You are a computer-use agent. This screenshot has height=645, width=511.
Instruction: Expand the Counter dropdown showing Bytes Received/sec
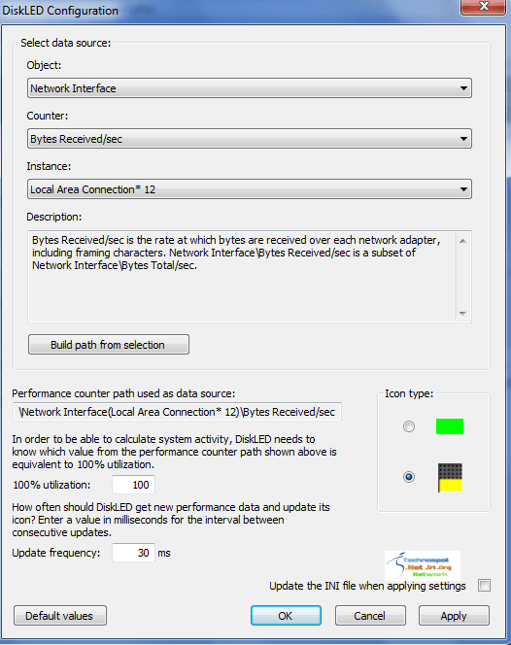pyautogui.click(x=250, y=139)
